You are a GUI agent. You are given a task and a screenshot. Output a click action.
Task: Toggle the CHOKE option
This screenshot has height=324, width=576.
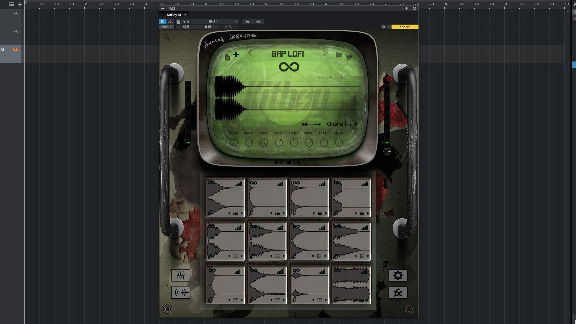click(x=325, y=77)
